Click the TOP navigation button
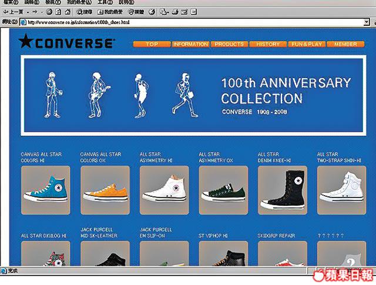 click(152, 44)
